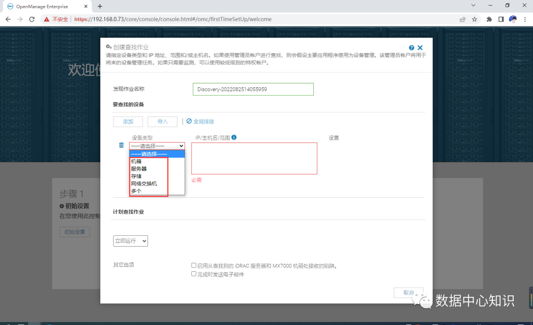Toggle the browser side panel icon

coord(501,19)
